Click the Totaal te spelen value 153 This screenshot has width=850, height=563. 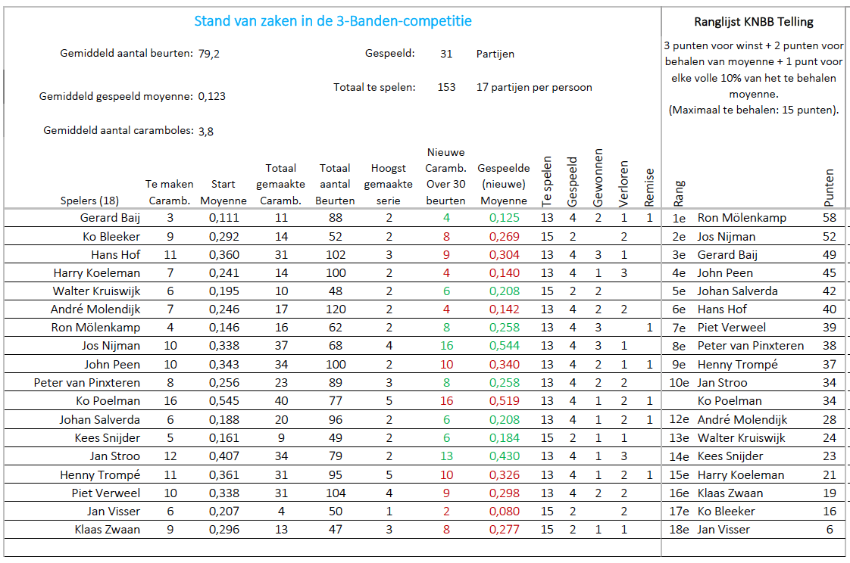pos(447,87)
